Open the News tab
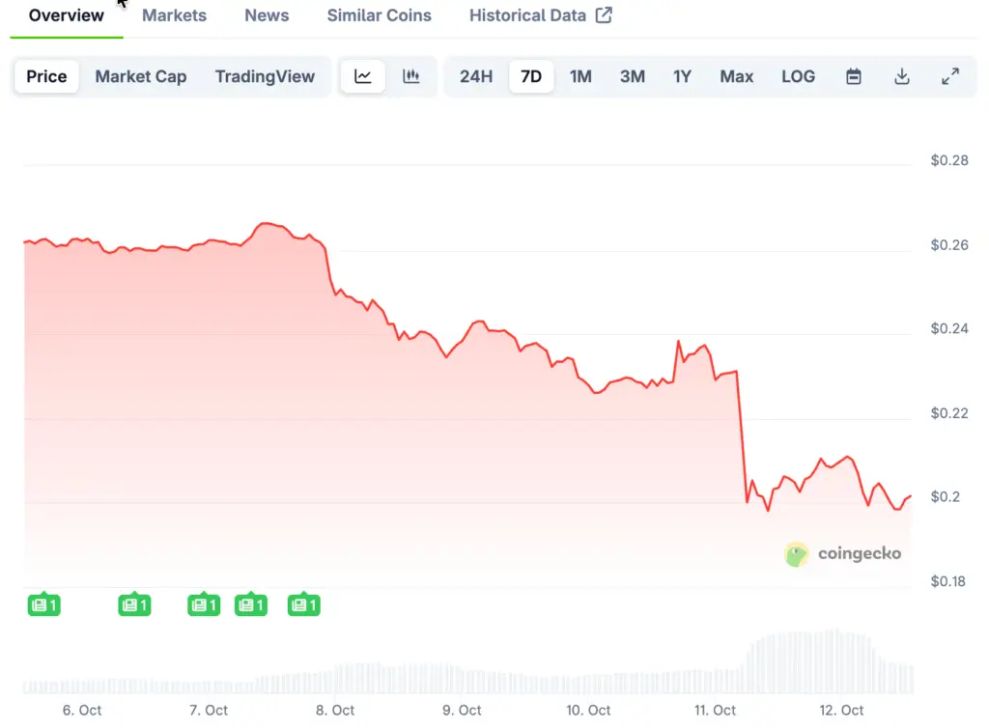The width and height of the screenshot is (989, 728). click(267, 15)
